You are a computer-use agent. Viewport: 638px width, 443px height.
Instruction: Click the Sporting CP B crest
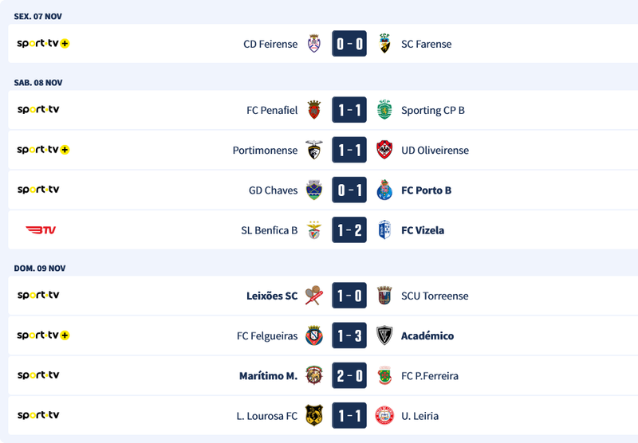pyautogui.click(x=384, y=110)
